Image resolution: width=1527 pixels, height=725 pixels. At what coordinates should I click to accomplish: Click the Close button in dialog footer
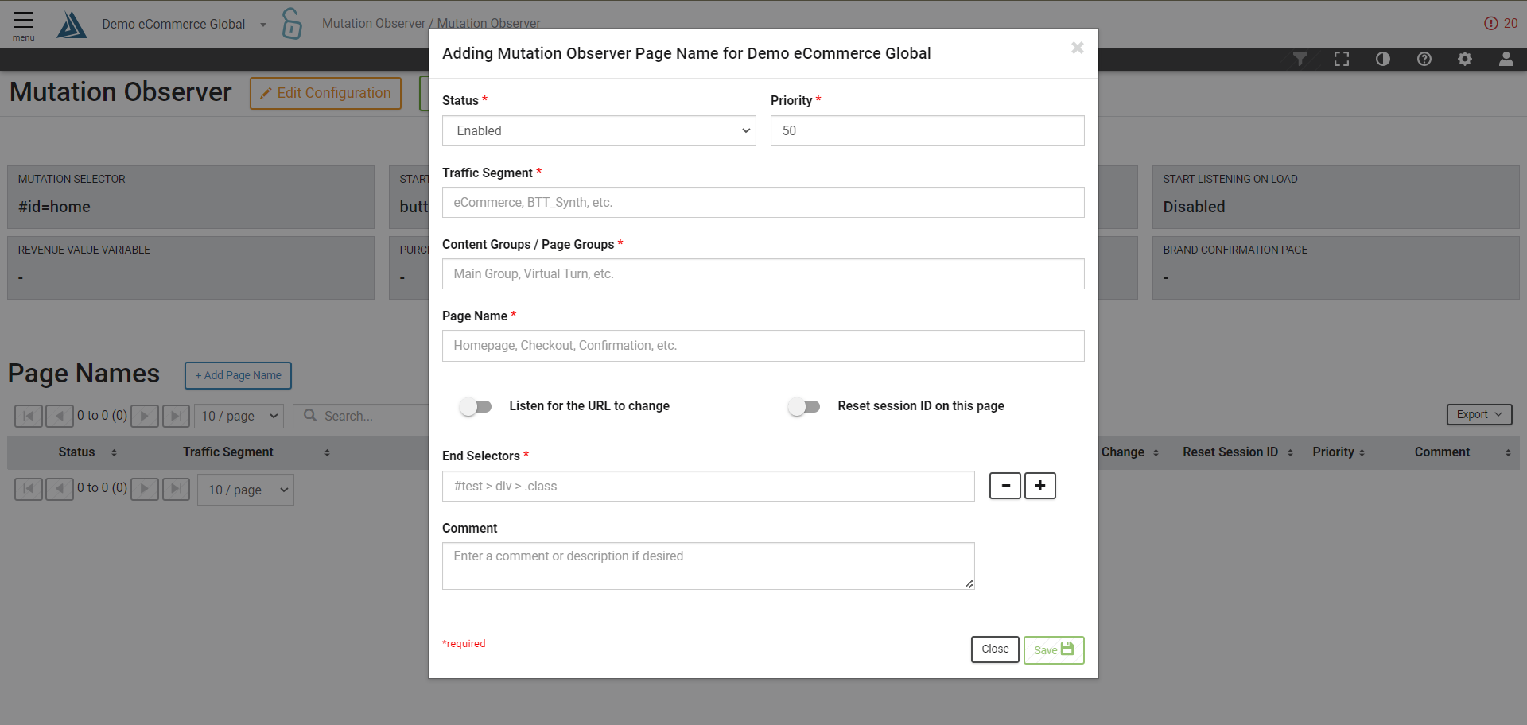(x=994, y=649)
